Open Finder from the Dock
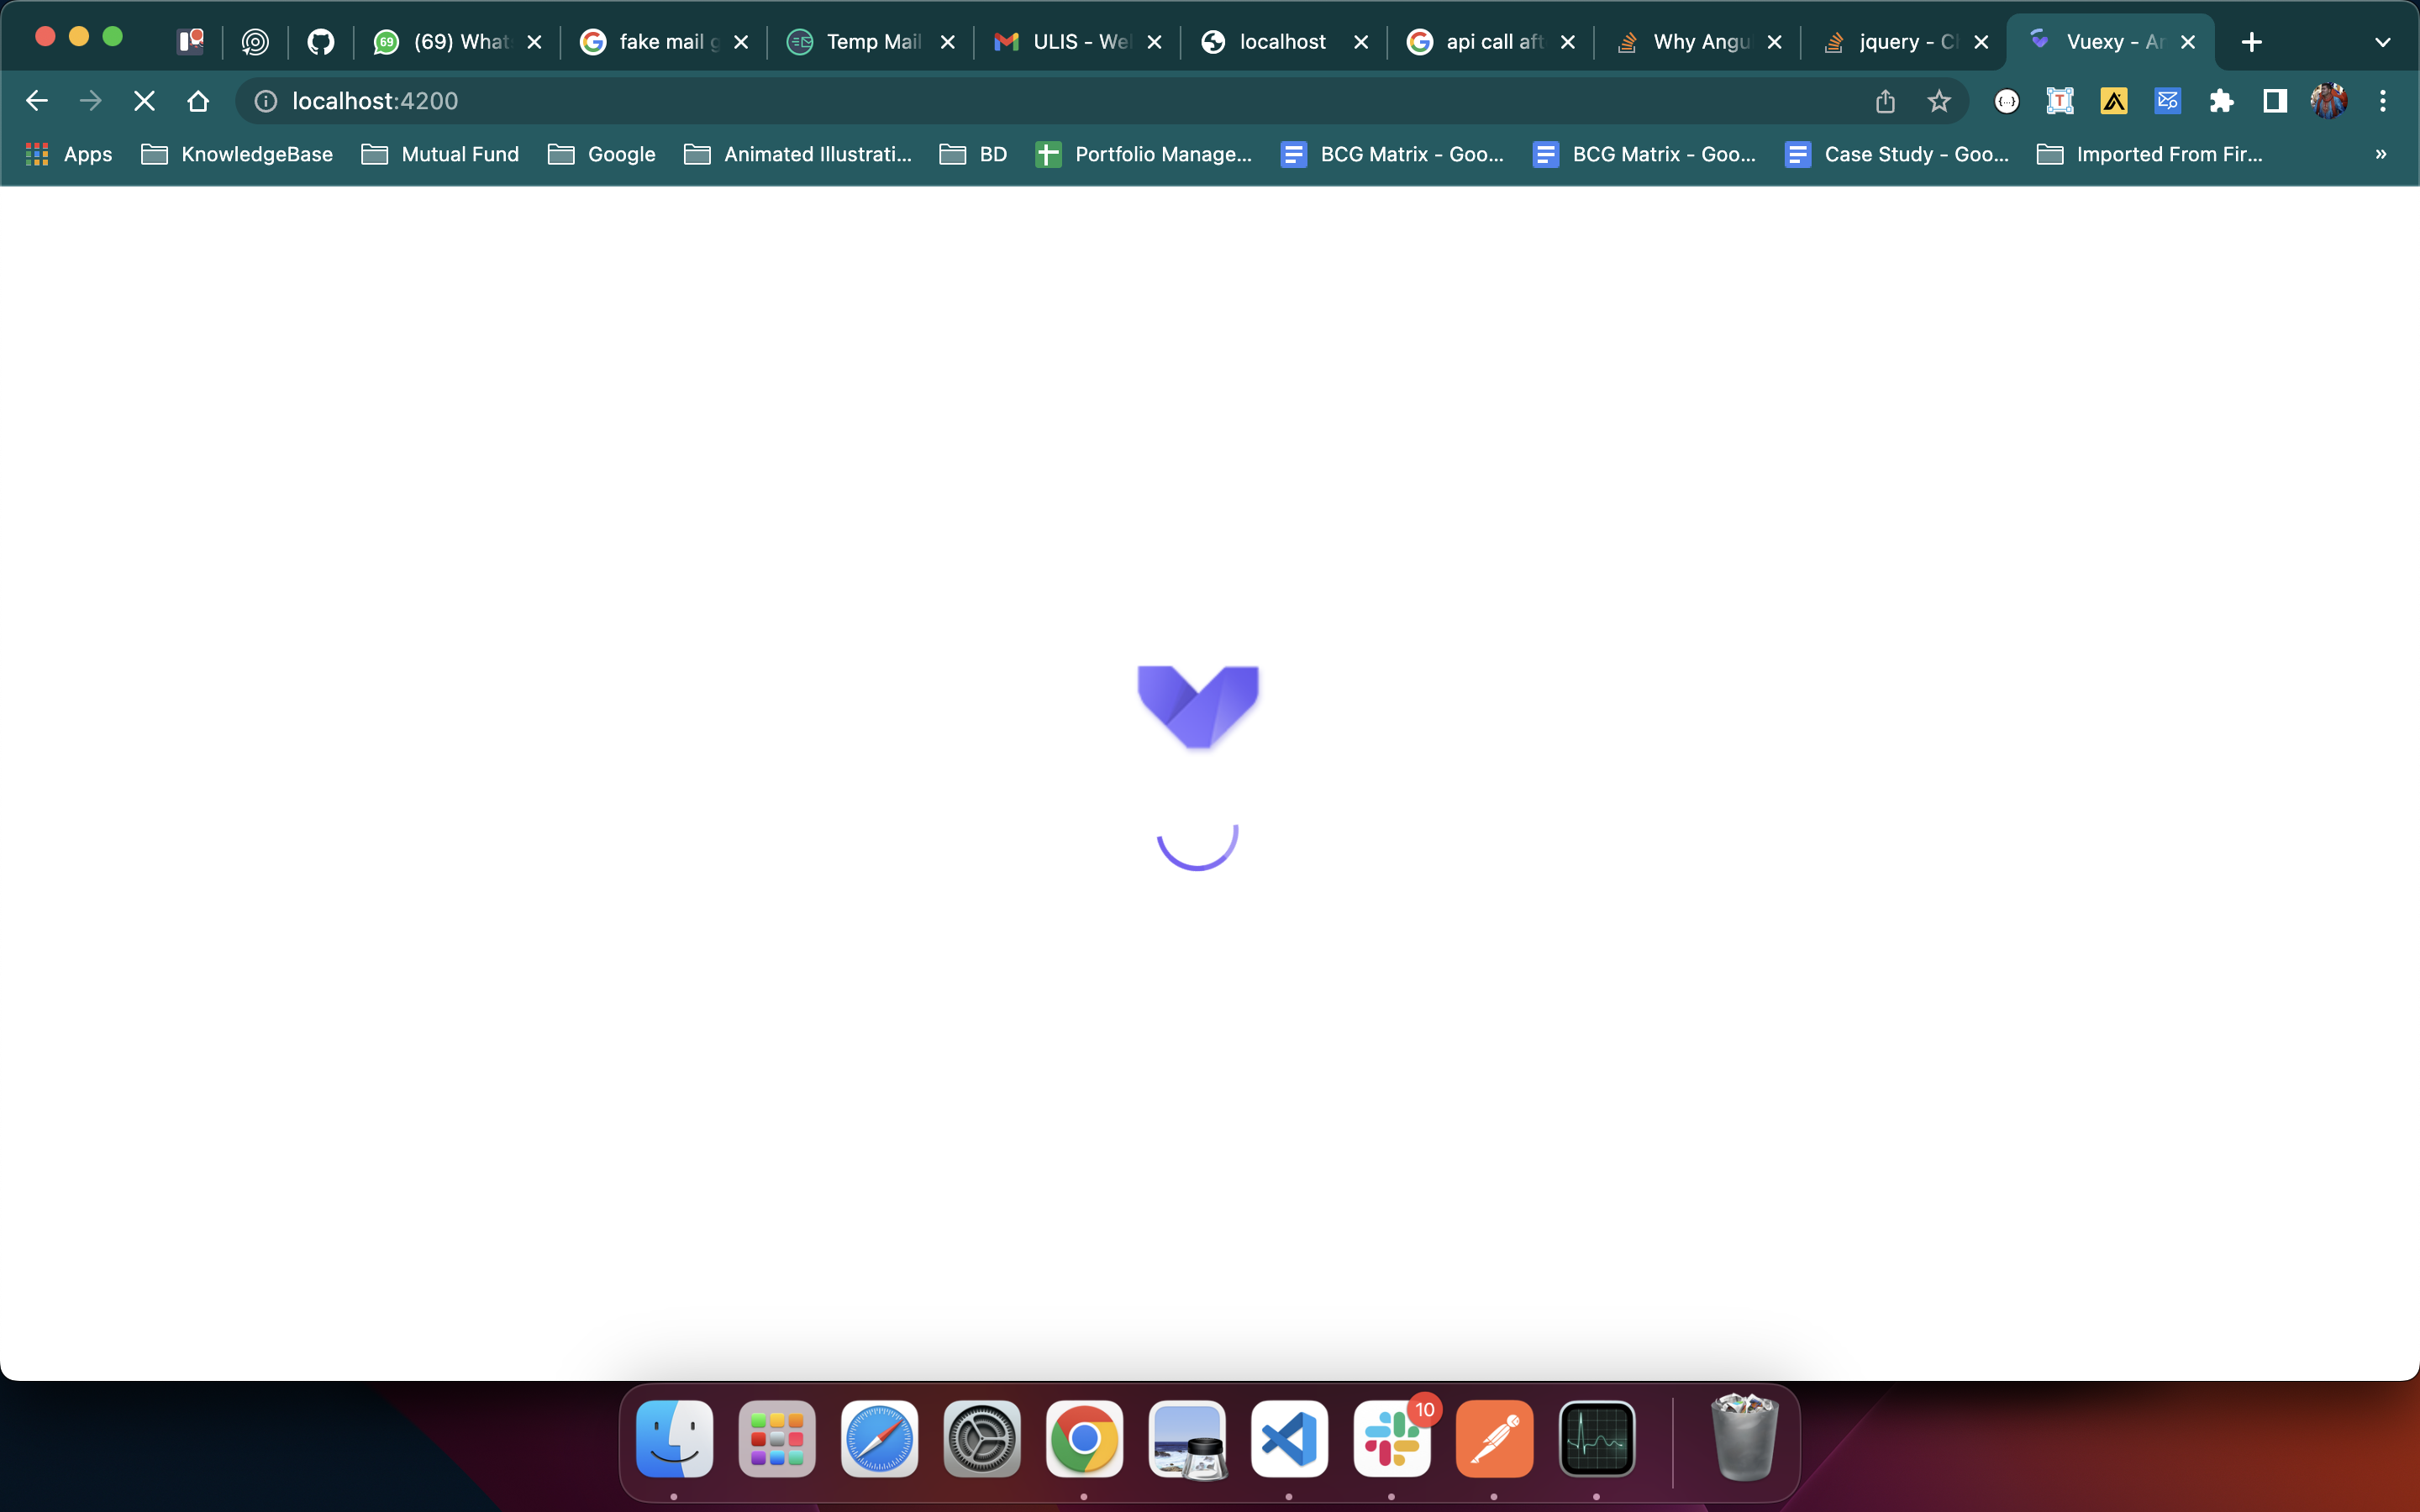 675,1439
